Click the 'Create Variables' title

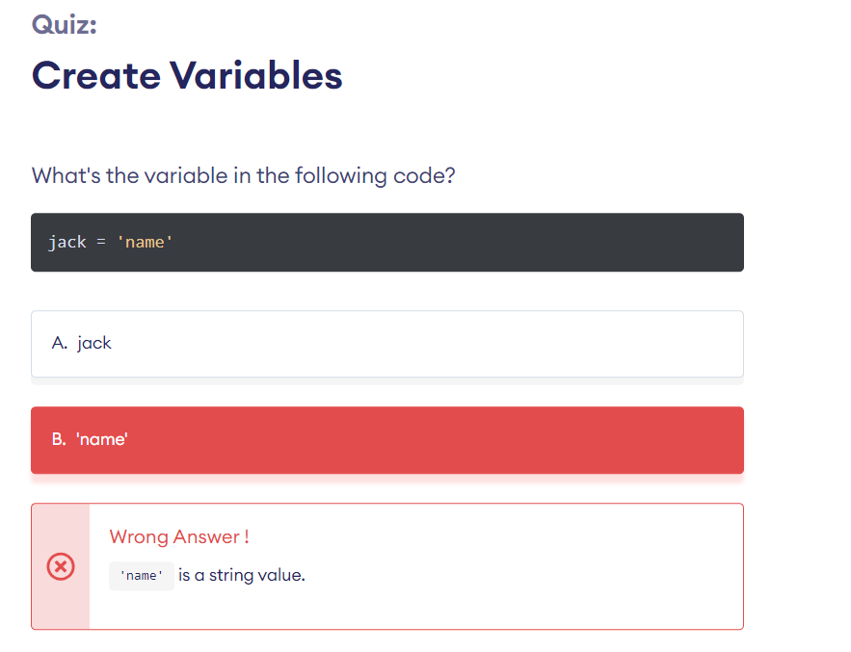[x=187, y=75]
